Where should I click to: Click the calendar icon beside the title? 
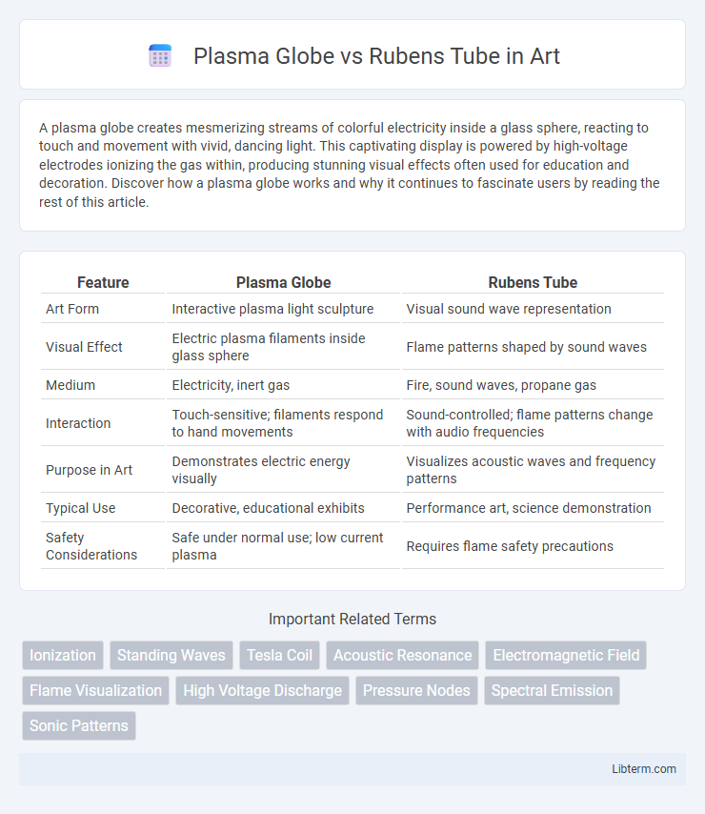(x=160, y=55)
